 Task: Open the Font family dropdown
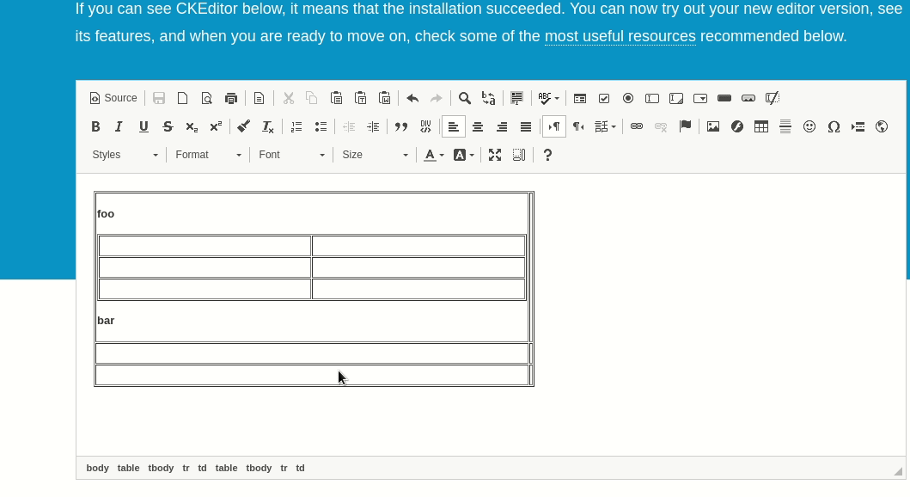[x=290, y=155]
